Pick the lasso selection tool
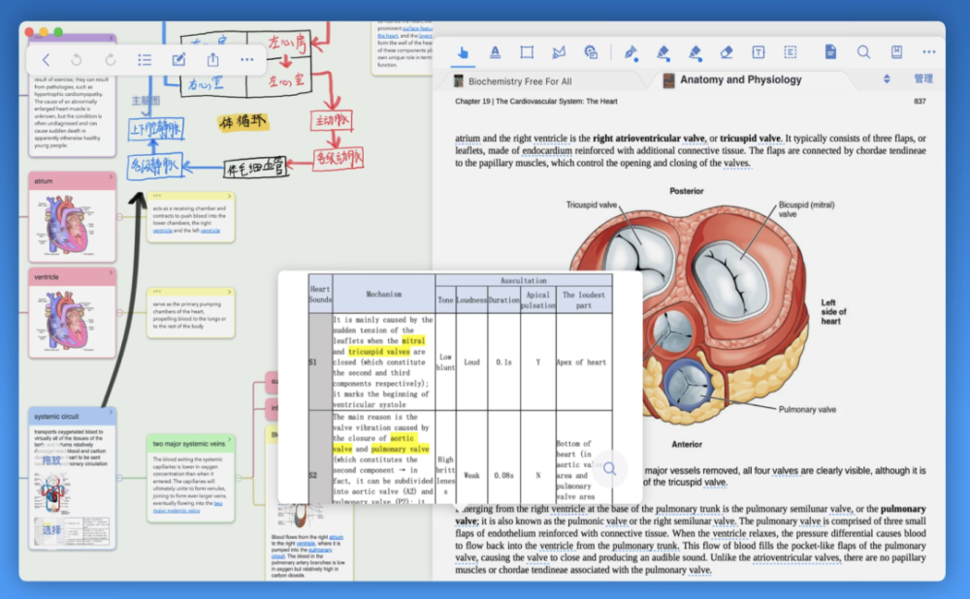 coord(559,52)
